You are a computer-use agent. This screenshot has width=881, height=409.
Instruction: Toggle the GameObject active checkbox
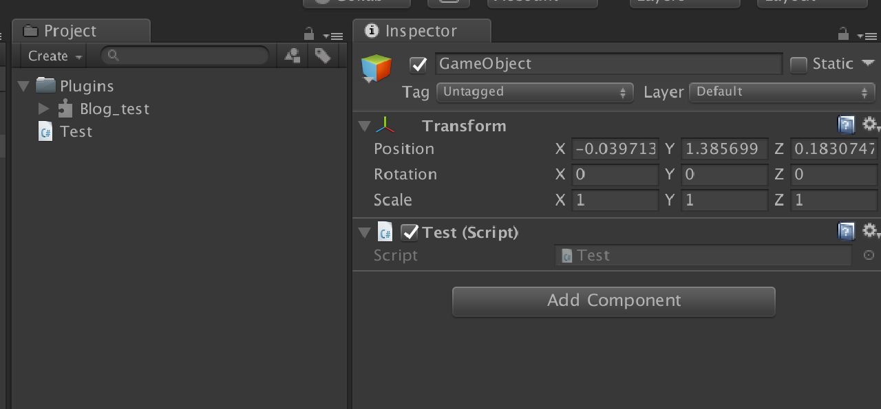(418, 65)
